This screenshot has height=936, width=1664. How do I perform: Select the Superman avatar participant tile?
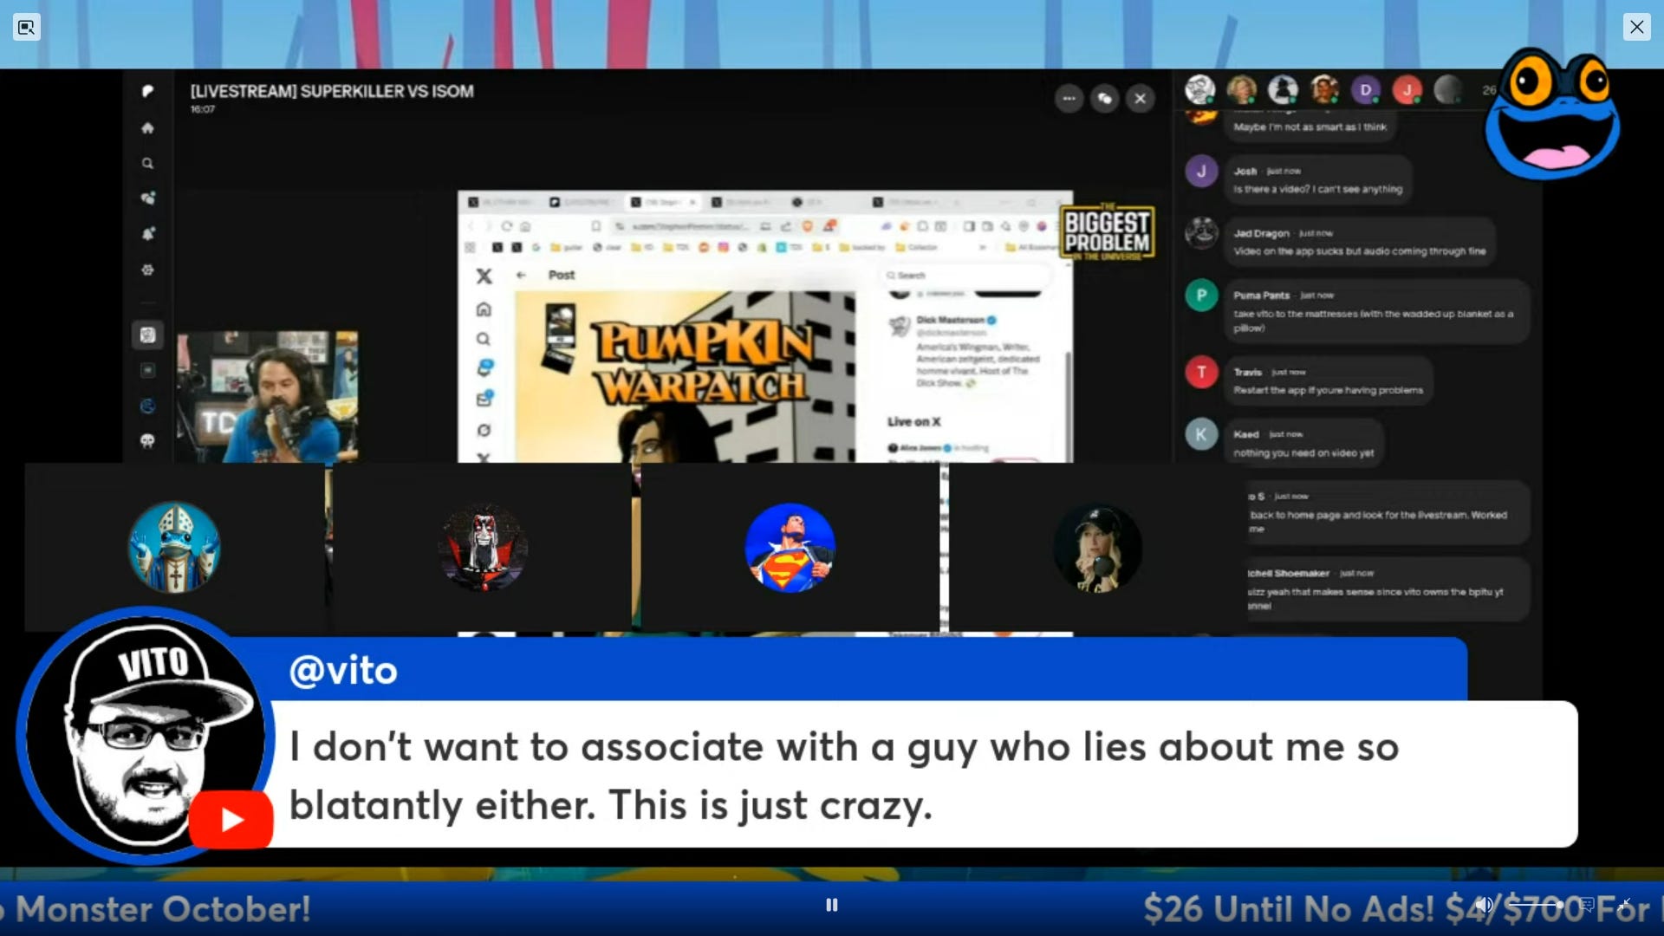point(790,548)
